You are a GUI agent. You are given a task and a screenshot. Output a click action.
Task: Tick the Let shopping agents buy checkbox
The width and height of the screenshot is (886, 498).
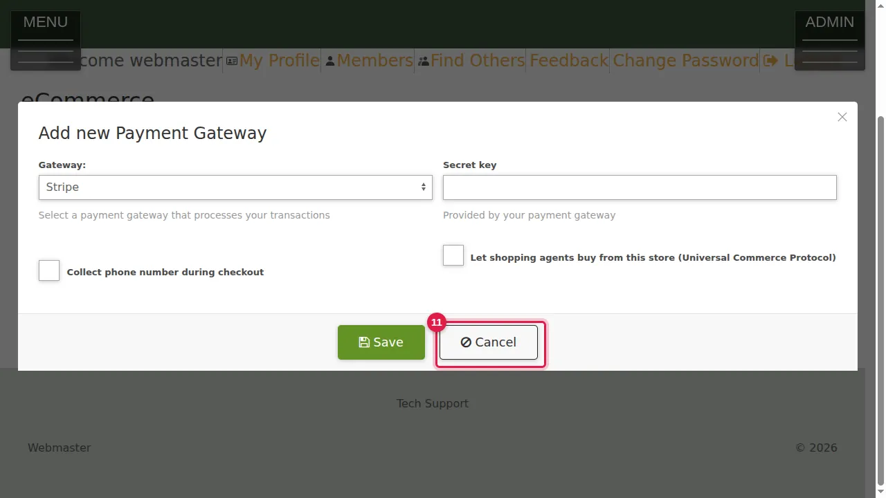pyautogui.click(x=453, y=255)
